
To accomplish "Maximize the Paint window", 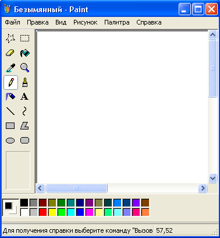I will (198, 9).
